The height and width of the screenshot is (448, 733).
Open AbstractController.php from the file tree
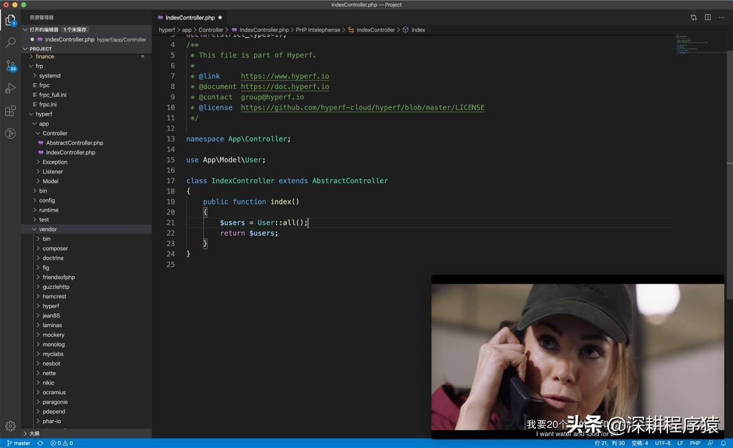[x=74, y=143]
